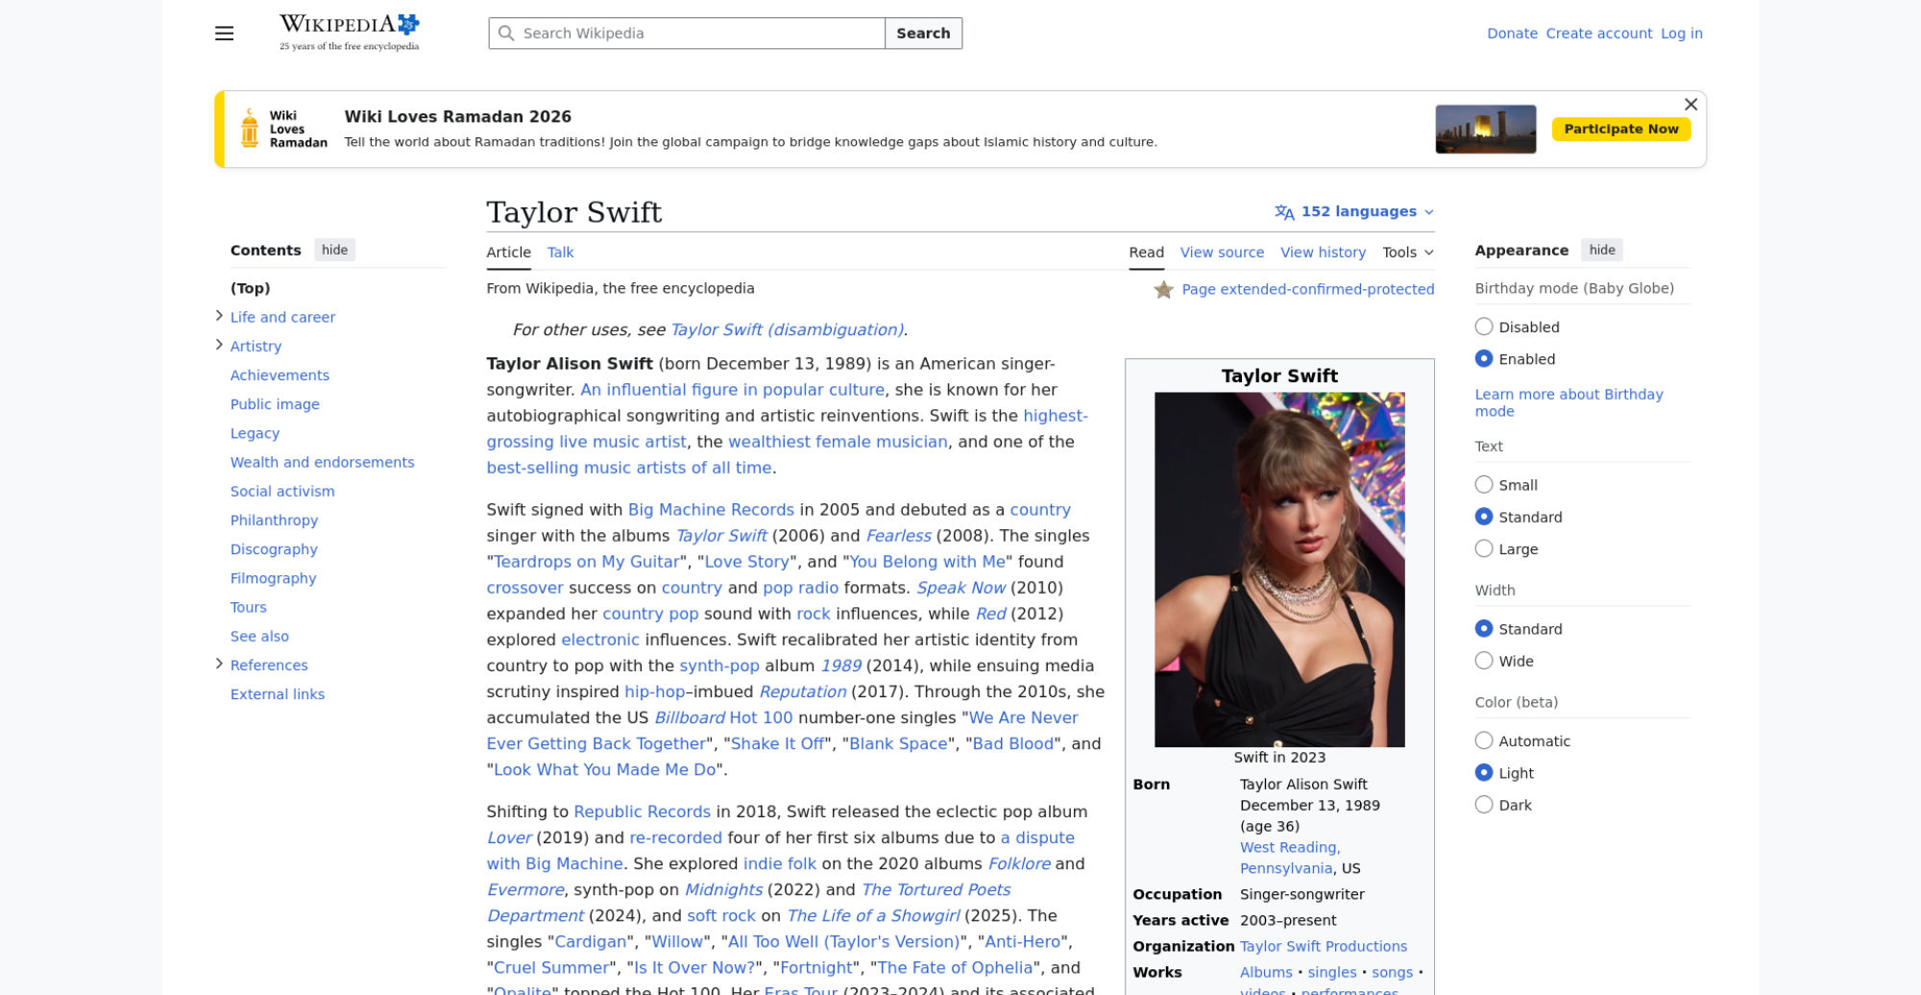The image size is (1921, 995).
Task: Dismiss the Ramadan banner with the X
Action: click(x=1691, y=105)
